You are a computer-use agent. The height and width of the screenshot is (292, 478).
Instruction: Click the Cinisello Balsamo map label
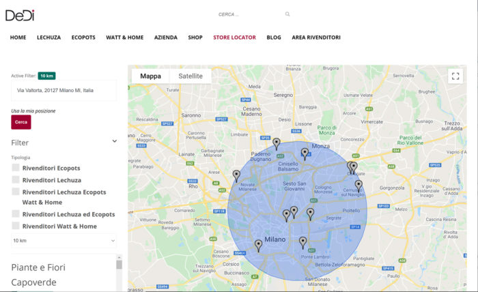point(288,166)
